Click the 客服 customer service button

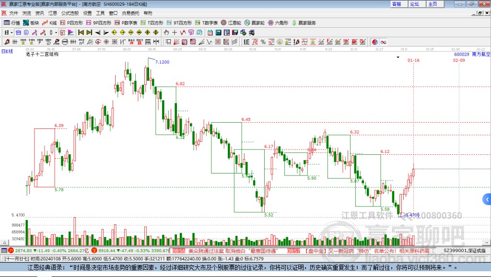point(398,4)
